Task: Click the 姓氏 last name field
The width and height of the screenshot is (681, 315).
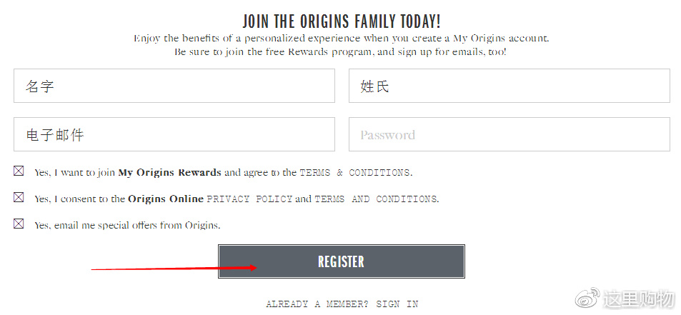Action: point(509,86)
